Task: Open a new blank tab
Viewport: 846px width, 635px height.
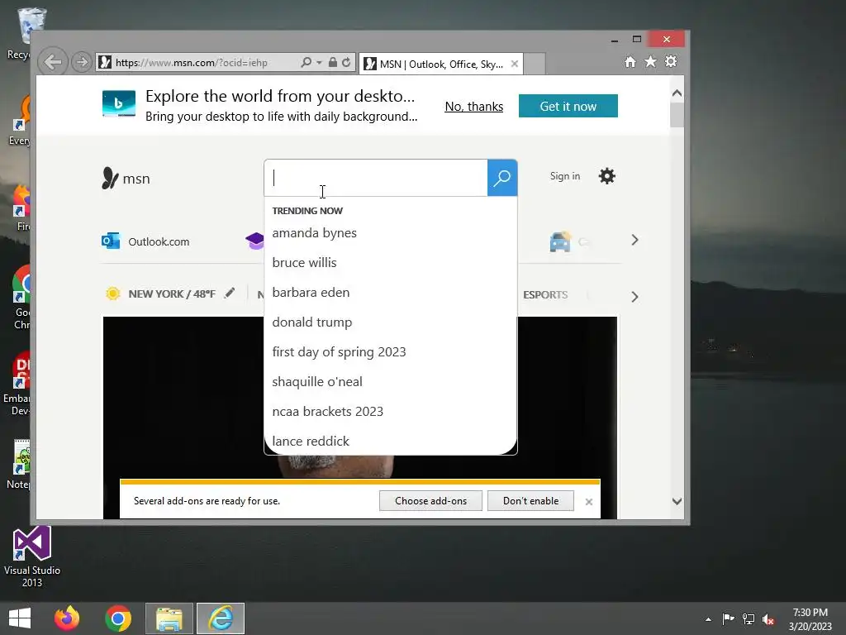Action: point(535,64)
